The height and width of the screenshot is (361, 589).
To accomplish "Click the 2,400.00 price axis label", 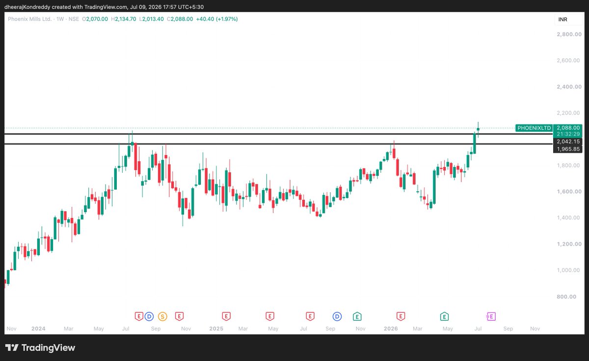I will coord(569,87).
